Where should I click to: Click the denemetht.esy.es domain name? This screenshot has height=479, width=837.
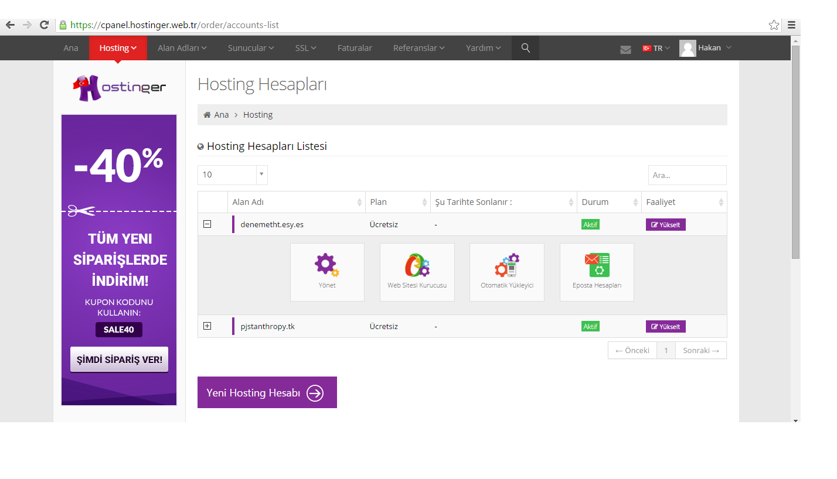tap(272, 224)
